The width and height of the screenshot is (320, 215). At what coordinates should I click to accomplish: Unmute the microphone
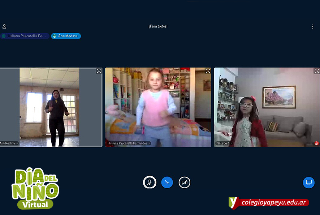click(x=150, y=182)
